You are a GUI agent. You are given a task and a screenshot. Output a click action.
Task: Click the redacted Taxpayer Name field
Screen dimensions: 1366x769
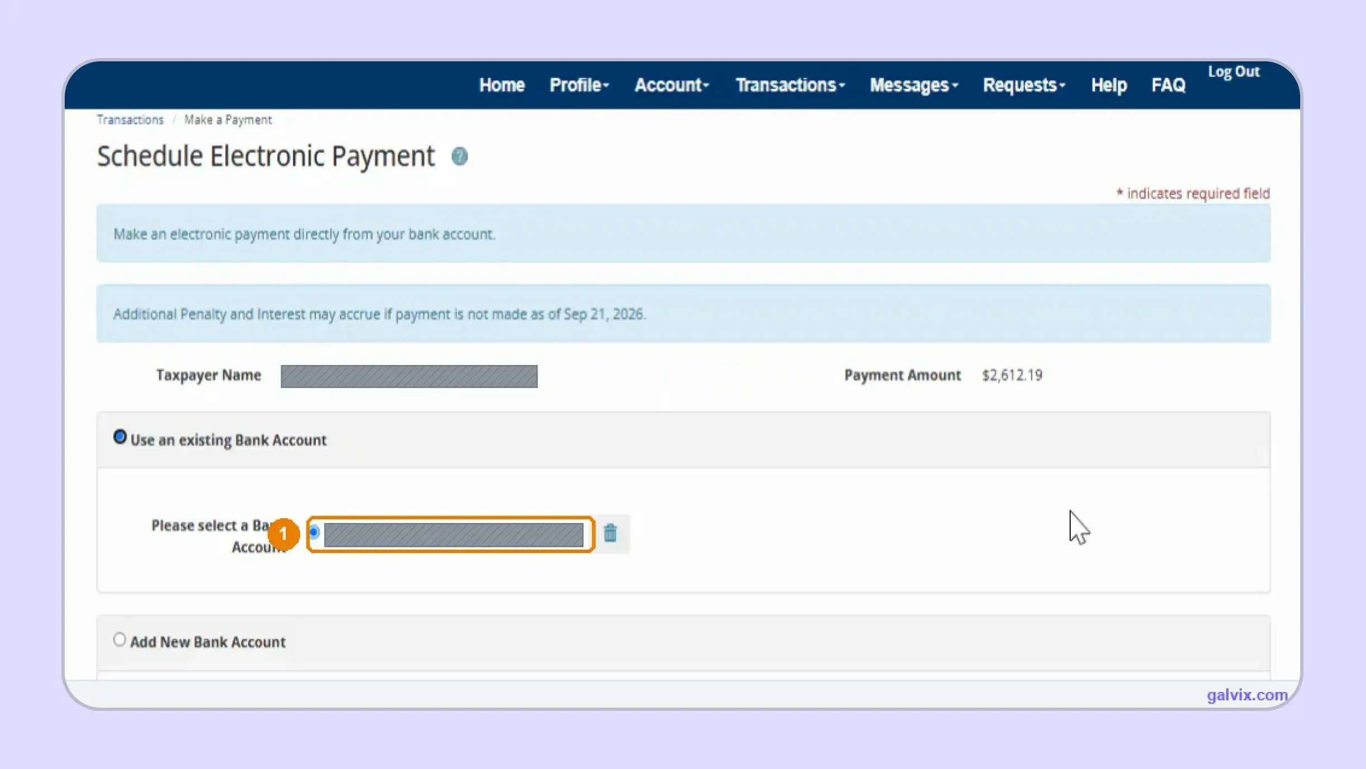point(409,376)
